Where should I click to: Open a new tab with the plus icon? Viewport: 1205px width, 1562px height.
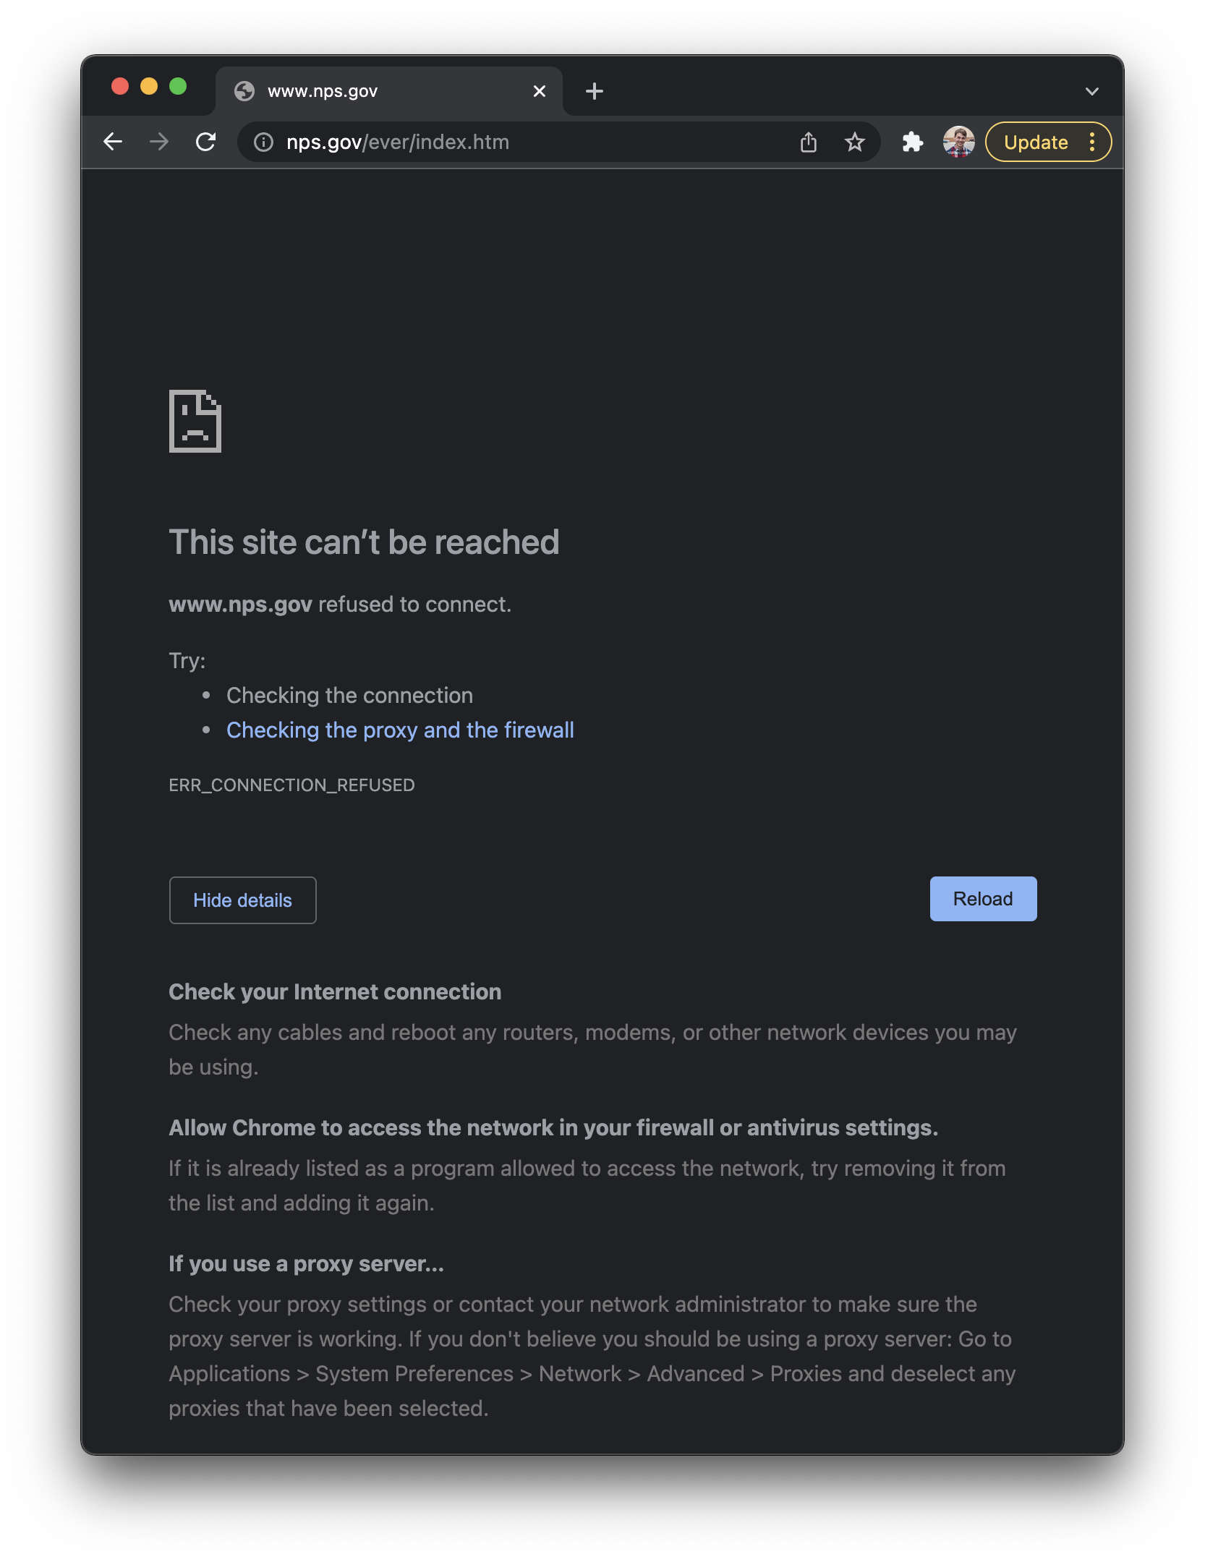(595, 90)
